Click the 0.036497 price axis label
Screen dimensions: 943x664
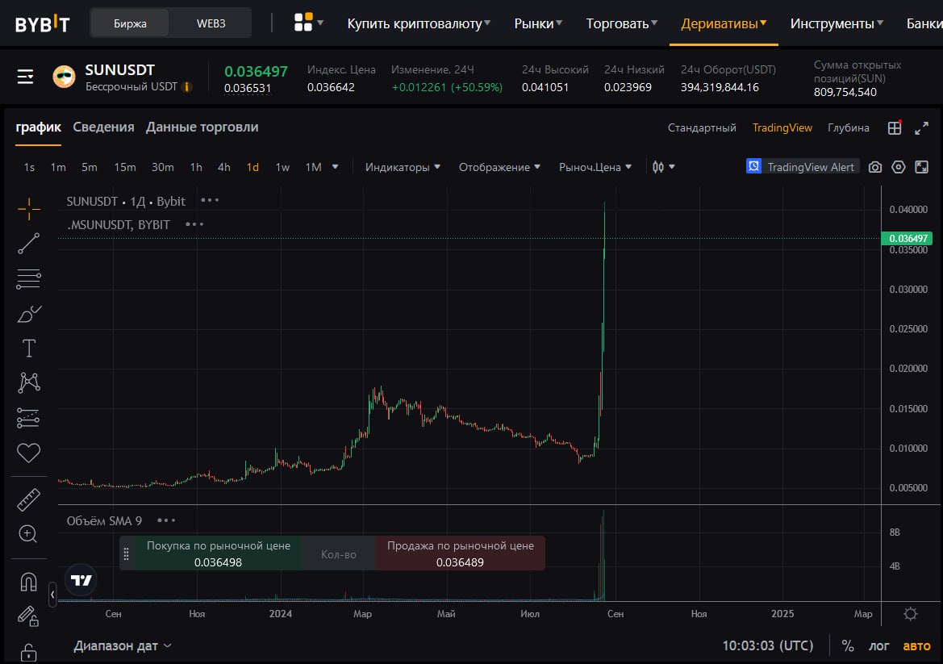907,238
